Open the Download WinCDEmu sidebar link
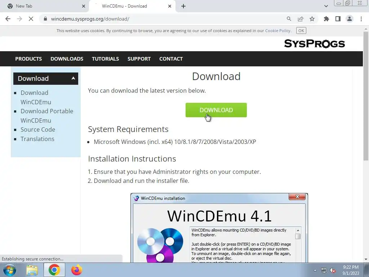 pyautogui.click(x=36, y=97)
